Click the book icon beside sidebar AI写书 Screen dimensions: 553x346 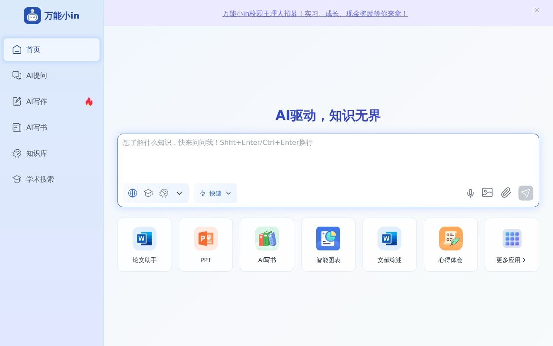click(17, 128)
